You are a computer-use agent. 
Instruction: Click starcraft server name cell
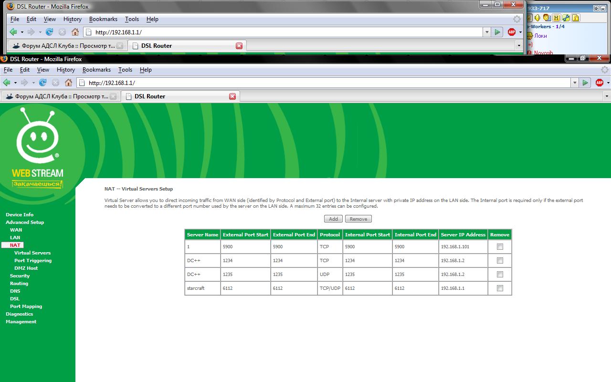point(202,288)
